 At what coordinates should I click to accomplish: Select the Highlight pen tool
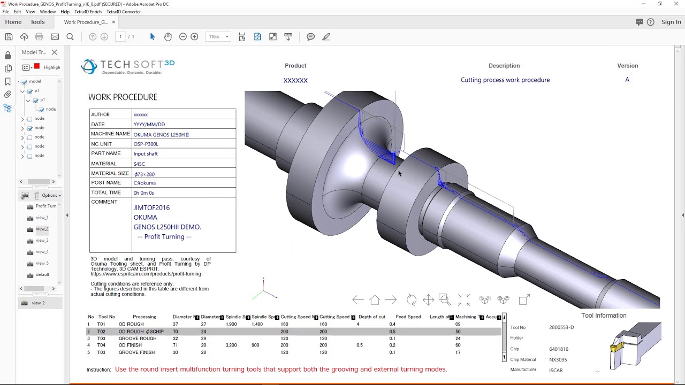[x=326, y=36]
